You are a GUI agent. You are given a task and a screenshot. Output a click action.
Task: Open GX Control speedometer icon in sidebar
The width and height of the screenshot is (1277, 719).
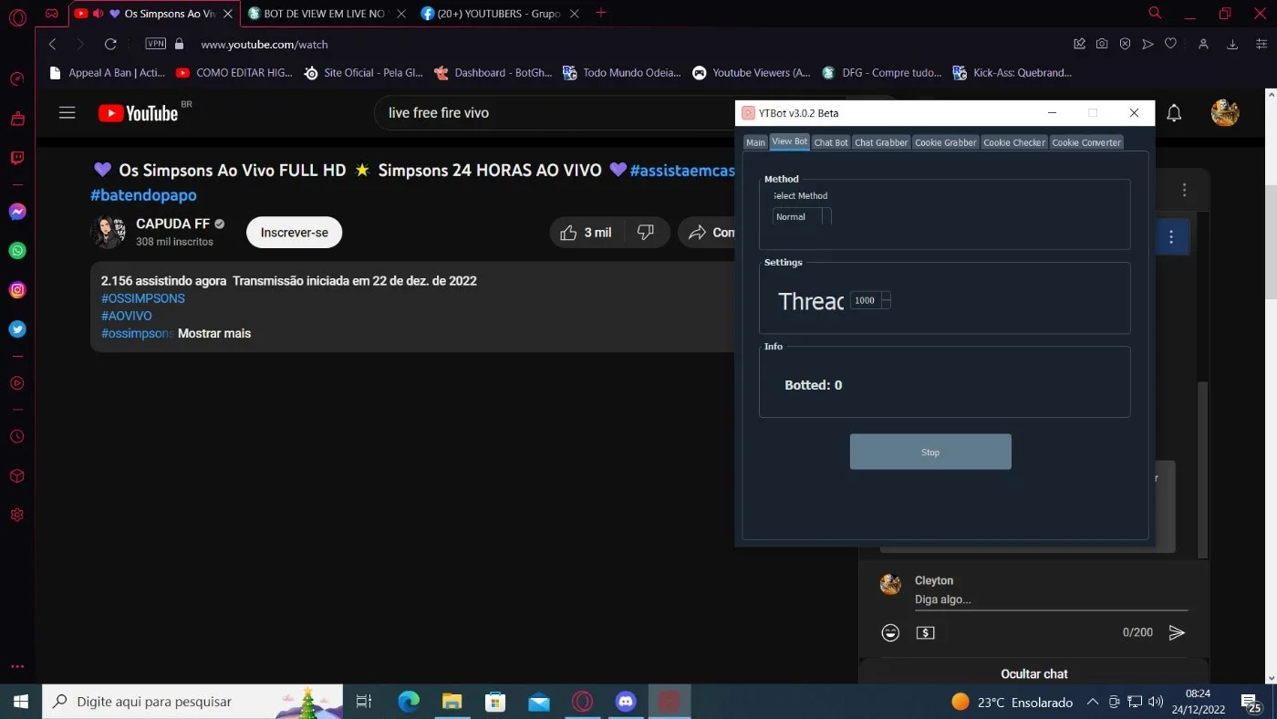(x=17, y=78)
